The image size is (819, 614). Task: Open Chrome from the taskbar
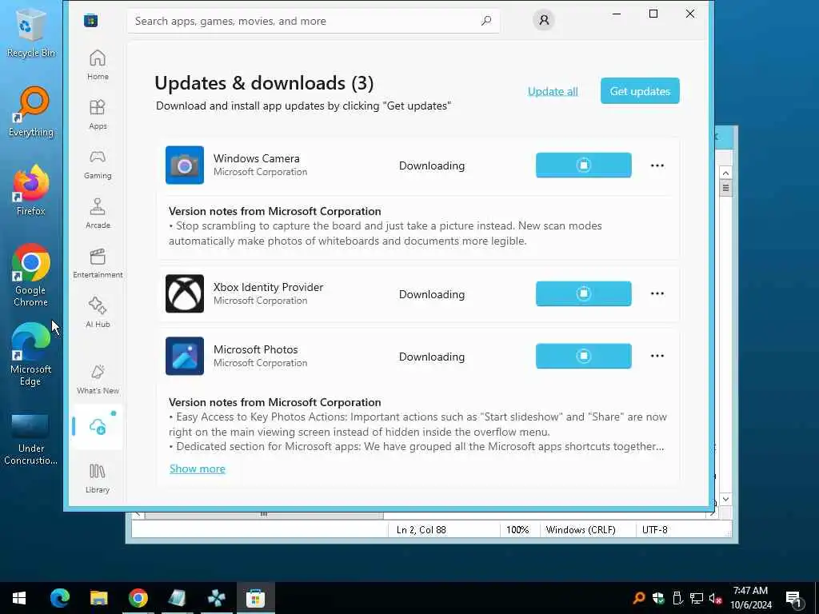pyautogui.click(x=138, y=598)
